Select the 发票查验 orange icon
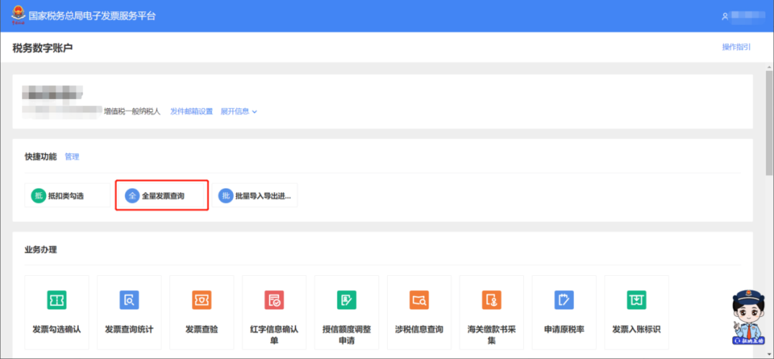774x359 pixels. click(x=201, y=300)
